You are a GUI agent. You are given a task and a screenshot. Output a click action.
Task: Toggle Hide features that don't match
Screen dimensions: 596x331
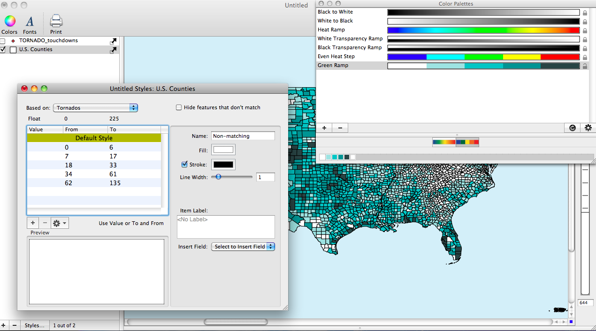click(x=179, y=107)
